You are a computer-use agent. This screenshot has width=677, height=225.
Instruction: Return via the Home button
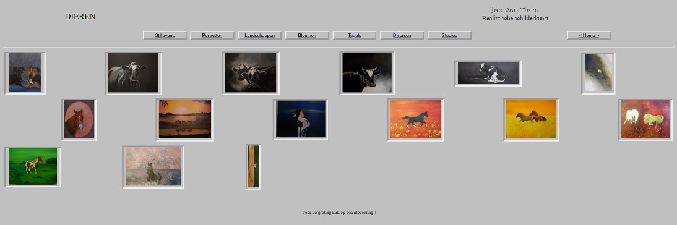(x=589, y=35)
